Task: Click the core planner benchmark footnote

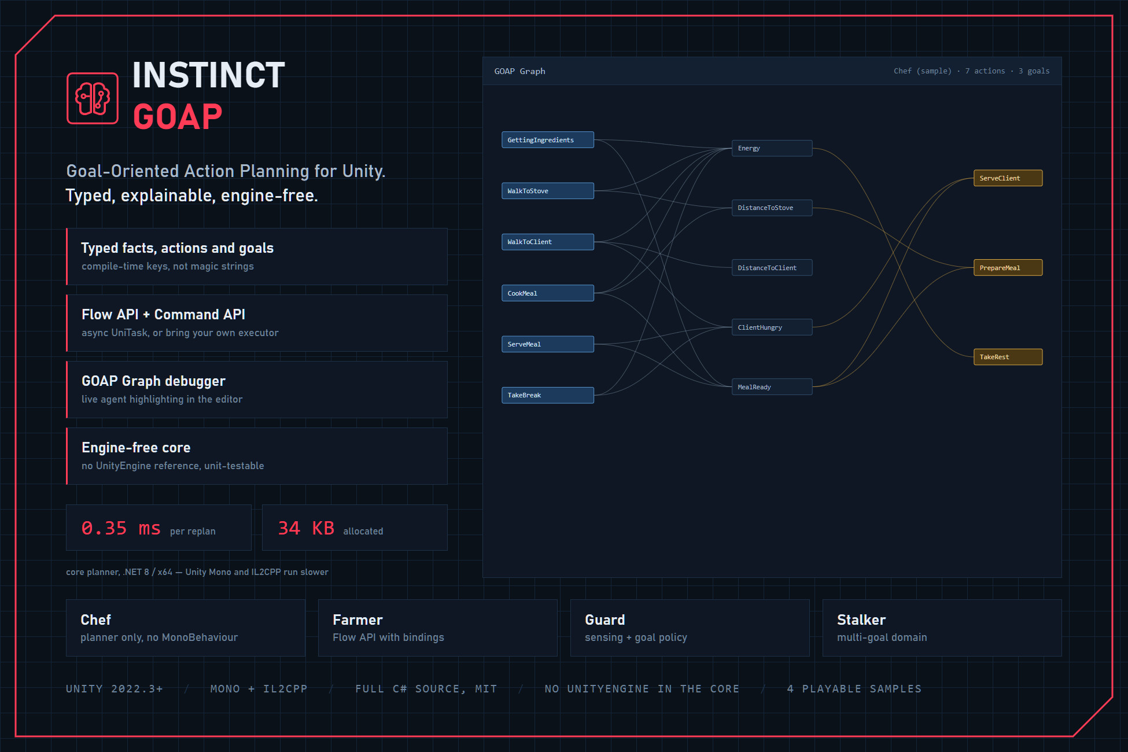Action: click(197, 572)
